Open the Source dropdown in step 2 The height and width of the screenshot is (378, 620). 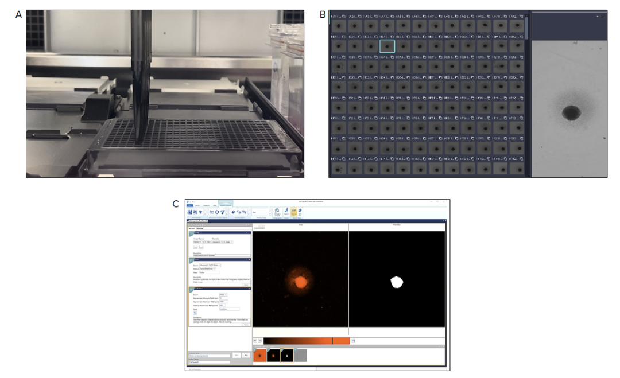pyautogui.click(x=210, y=266)
